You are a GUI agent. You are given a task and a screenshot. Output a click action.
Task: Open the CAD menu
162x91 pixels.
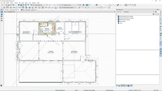pyautogui.click(x=23, y=3)
